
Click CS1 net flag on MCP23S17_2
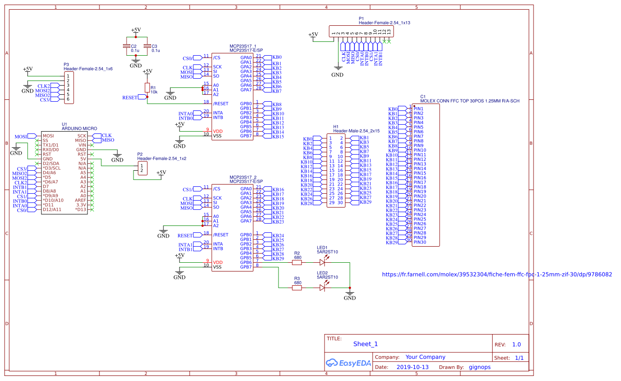coord(192,190)
